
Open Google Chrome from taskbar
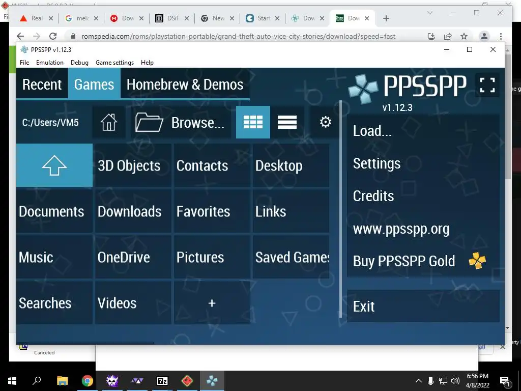click(88, 381)
